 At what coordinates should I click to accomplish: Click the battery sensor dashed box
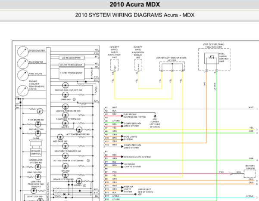pos(250,173)
